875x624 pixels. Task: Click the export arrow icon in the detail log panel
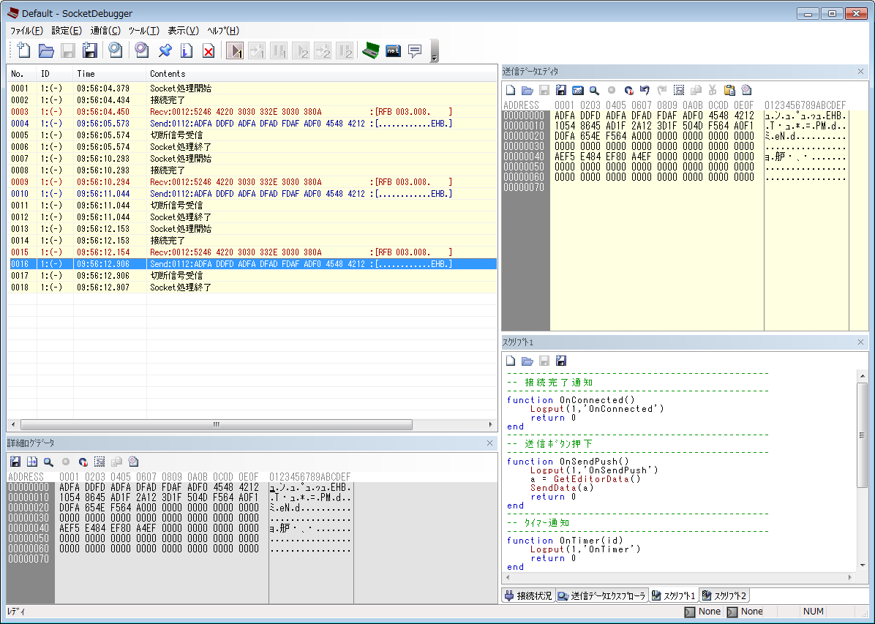[x=32, y=462]
